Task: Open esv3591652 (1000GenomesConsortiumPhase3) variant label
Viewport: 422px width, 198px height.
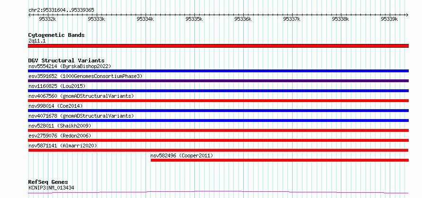Action: click(85, 76)
